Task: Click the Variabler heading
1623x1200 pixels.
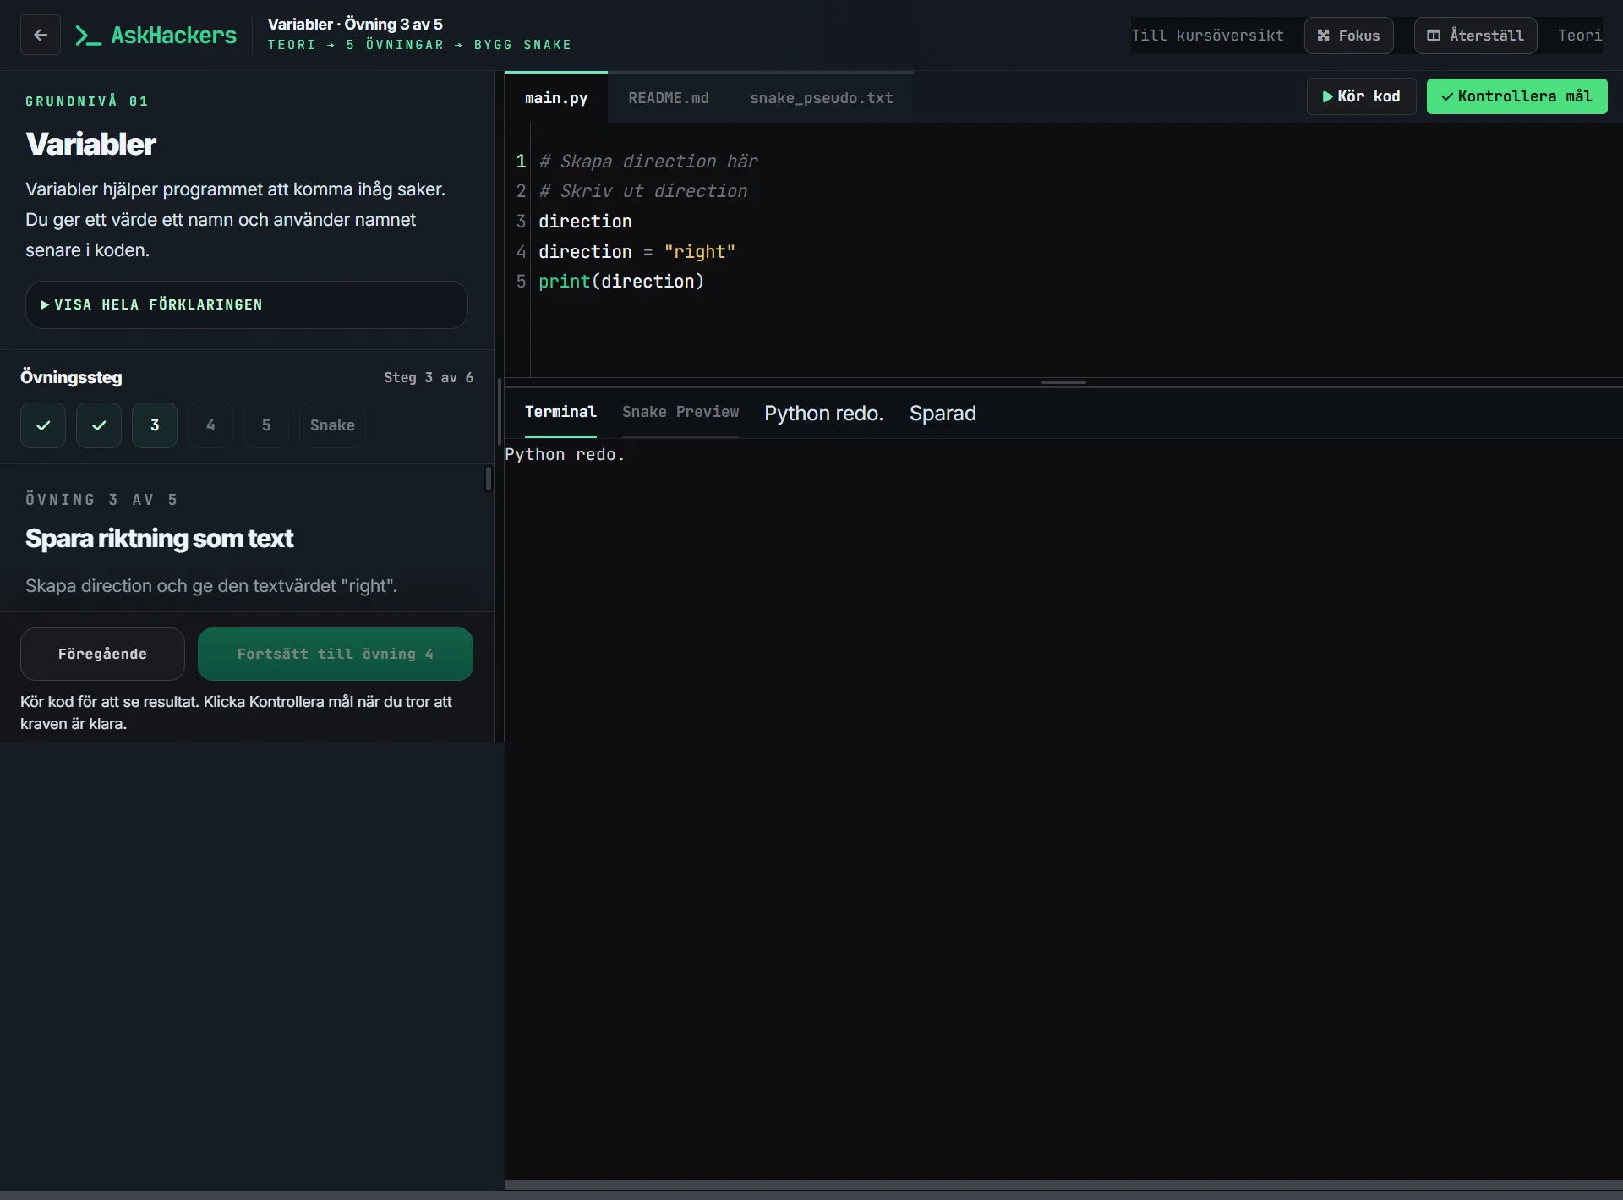Action: (x=90, y=144)
